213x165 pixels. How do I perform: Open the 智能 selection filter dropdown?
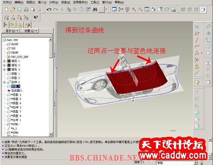tap(196, 163)
